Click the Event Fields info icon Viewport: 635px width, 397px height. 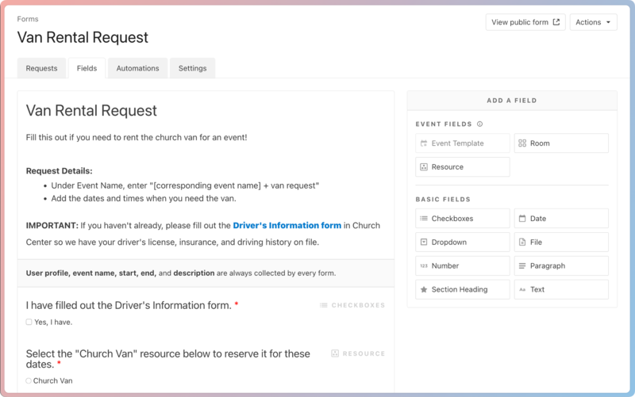pyautogui.click(x=480, y=124)
